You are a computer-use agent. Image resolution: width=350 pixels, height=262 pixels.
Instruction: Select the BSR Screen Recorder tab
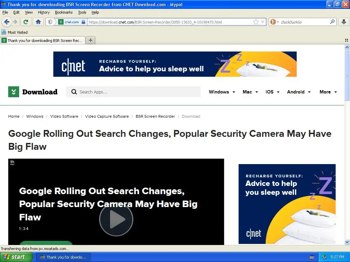point(43,40)
